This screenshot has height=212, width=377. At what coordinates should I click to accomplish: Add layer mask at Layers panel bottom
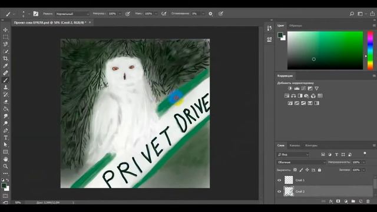(338, 201)
